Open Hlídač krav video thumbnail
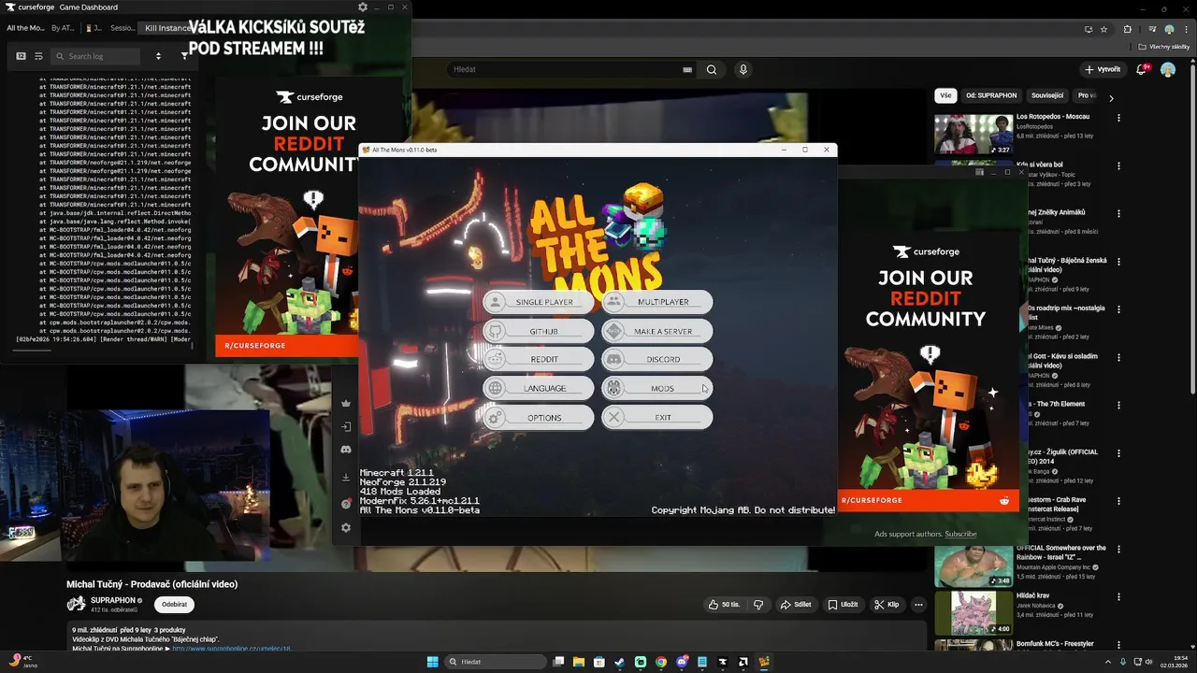1197x673 pixels. pyautogui.click(x=973, y=613)
